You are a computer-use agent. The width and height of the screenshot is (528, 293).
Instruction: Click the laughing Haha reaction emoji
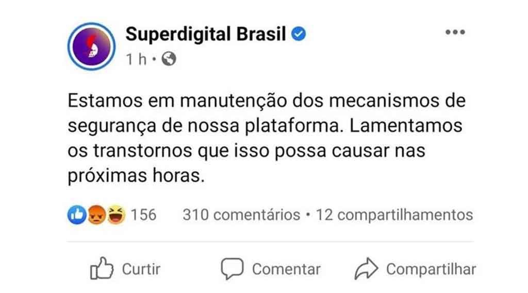click(115, 215)
